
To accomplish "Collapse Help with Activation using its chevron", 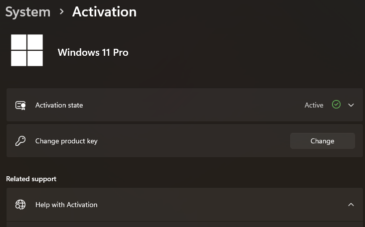I will click(351, 205).
